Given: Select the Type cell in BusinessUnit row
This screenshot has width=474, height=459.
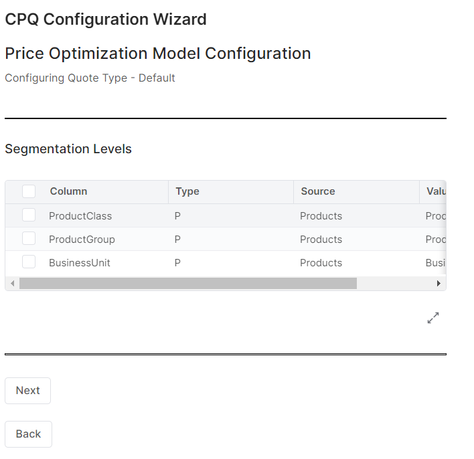Looking at the screenshot, I should click(x=178, y=263).
